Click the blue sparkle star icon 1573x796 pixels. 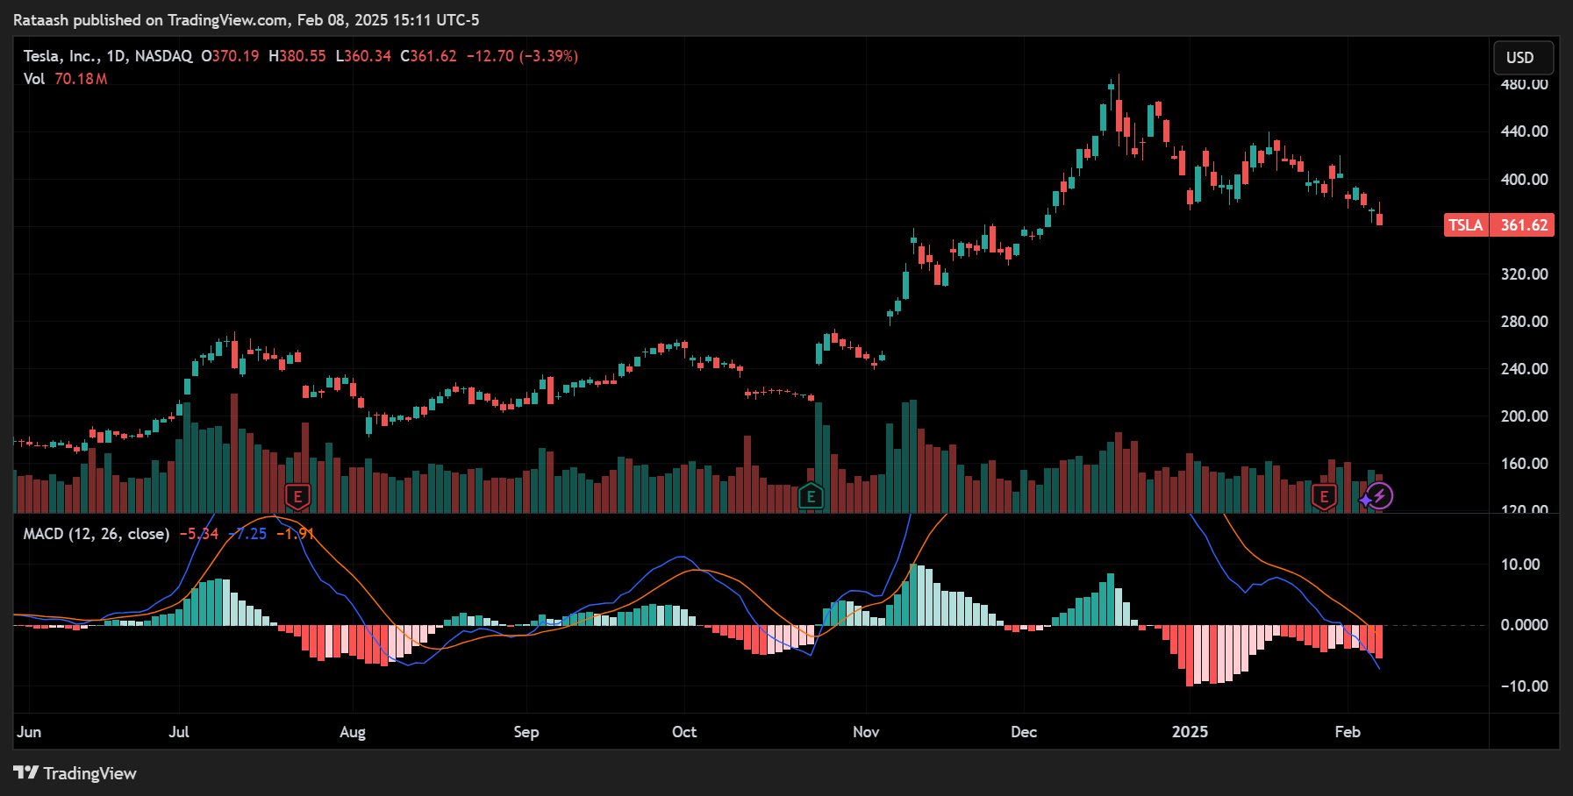pyautogui.click(x=1366, y=501)
